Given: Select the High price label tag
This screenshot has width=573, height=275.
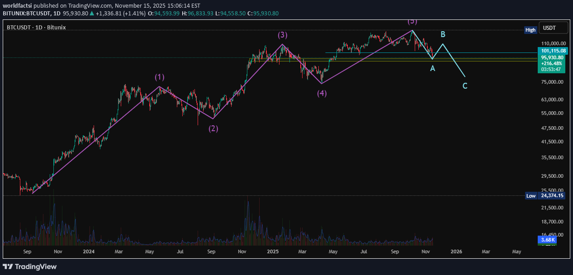Looking at the screenshot, I should [530, 30].
